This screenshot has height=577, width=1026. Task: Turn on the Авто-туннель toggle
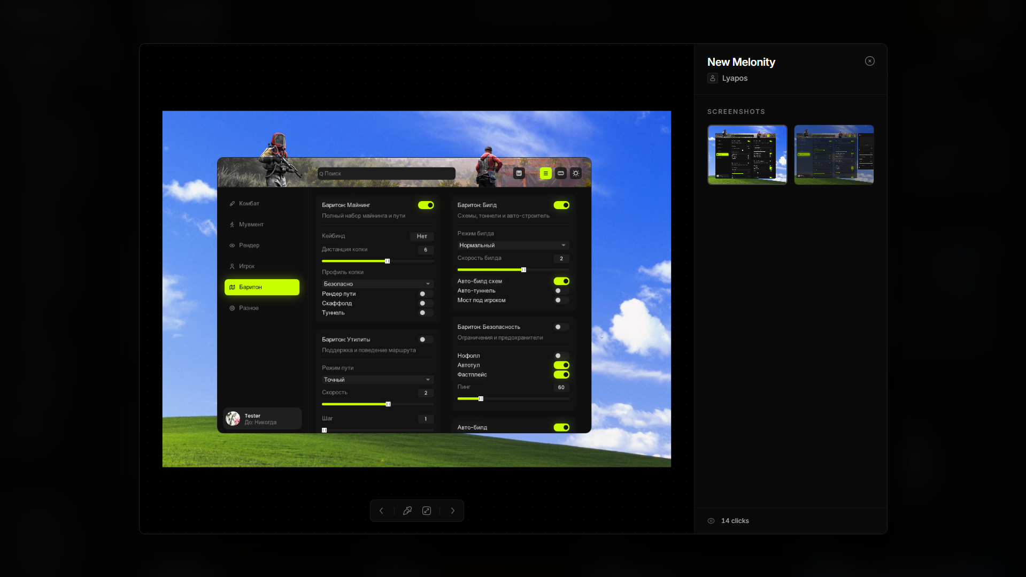(x=561, y=290)
